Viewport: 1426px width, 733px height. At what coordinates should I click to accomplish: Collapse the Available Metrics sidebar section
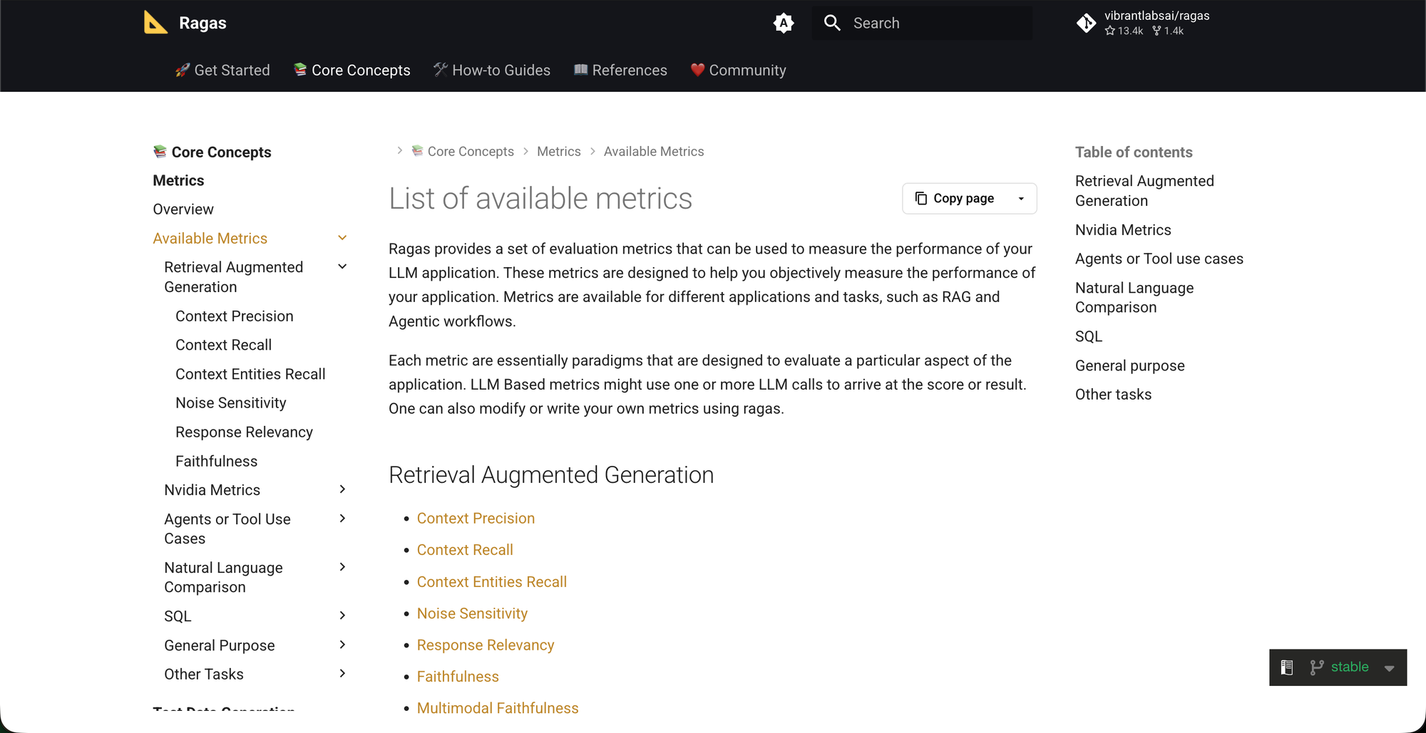point(342,238)
